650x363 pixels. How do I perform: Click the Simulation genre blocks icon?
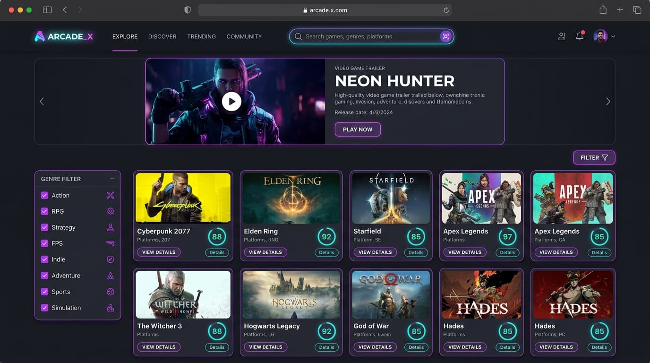pos(111,308)
